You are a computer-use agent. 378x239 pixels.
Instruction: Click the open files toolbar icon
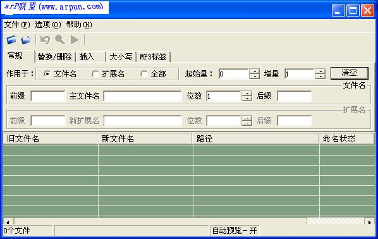pos(11,40)
